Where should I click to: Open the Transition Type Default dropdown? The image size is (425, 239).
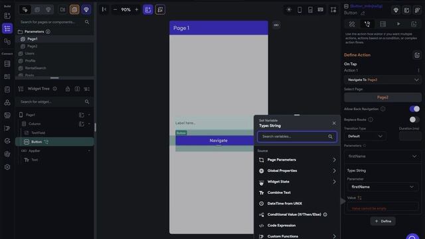(365, 136)
